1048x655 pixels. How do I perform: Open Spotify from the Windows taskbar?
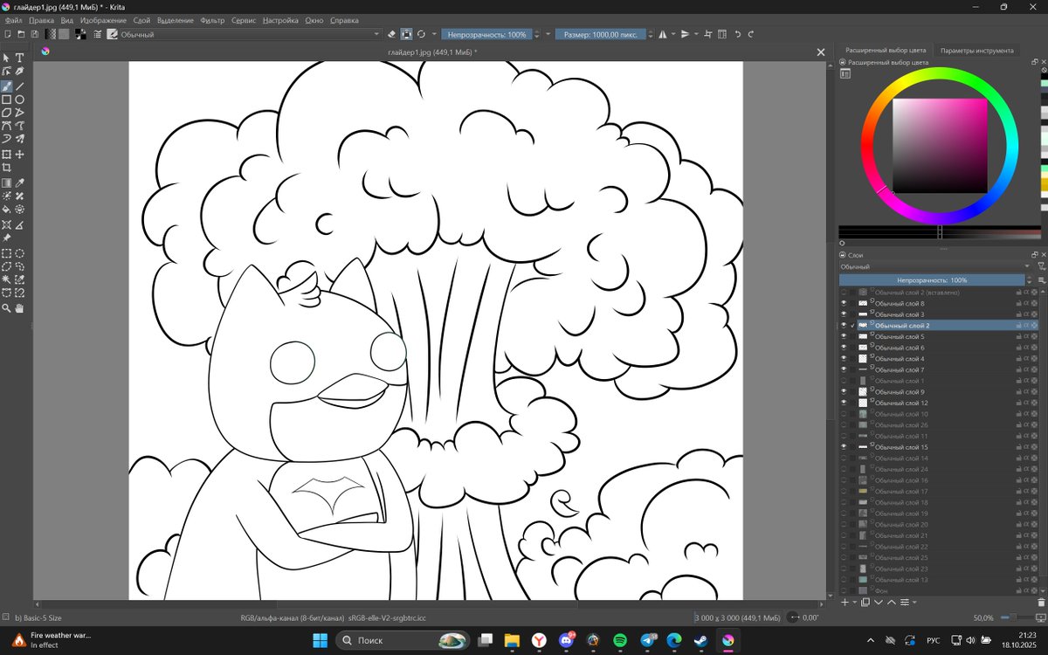[619, 640]
